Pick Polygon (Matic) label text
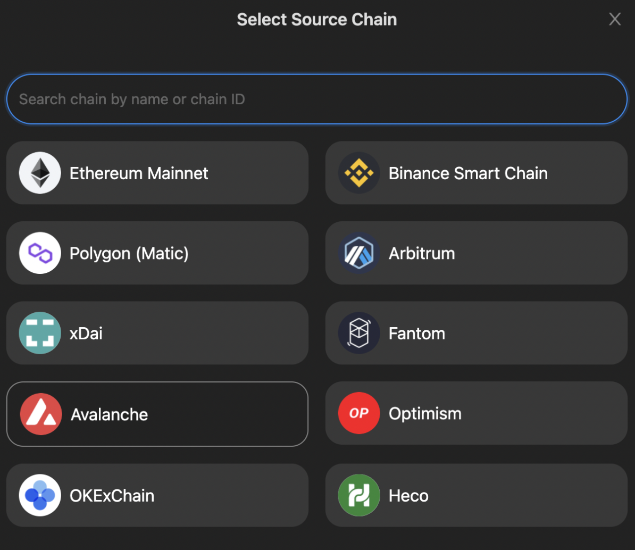This screenshot has height=550, width=635. coord(129,254)
